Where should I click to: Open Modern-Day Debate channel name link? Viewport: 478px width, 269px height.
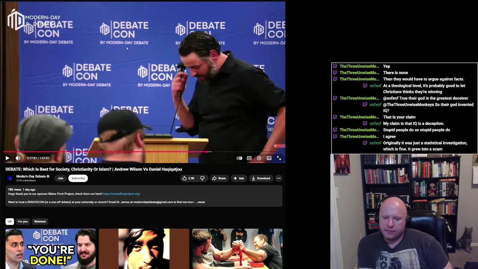tap(31, 176)
